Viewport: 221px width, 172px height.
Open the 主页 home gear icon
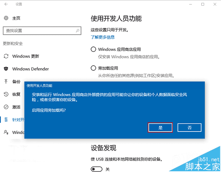pos(6,18)
